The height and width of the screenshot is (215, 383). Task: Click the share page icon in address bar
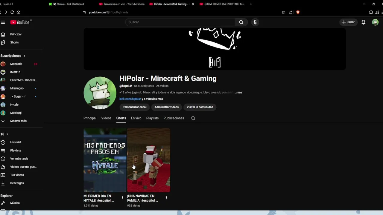tap(290, 12)
